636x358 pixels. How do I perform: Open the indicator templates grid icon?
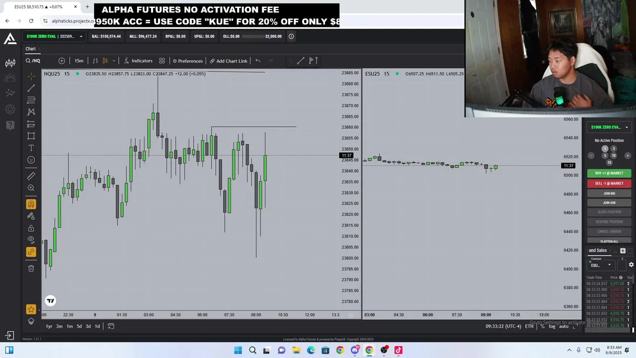click(x=162, y=61)
